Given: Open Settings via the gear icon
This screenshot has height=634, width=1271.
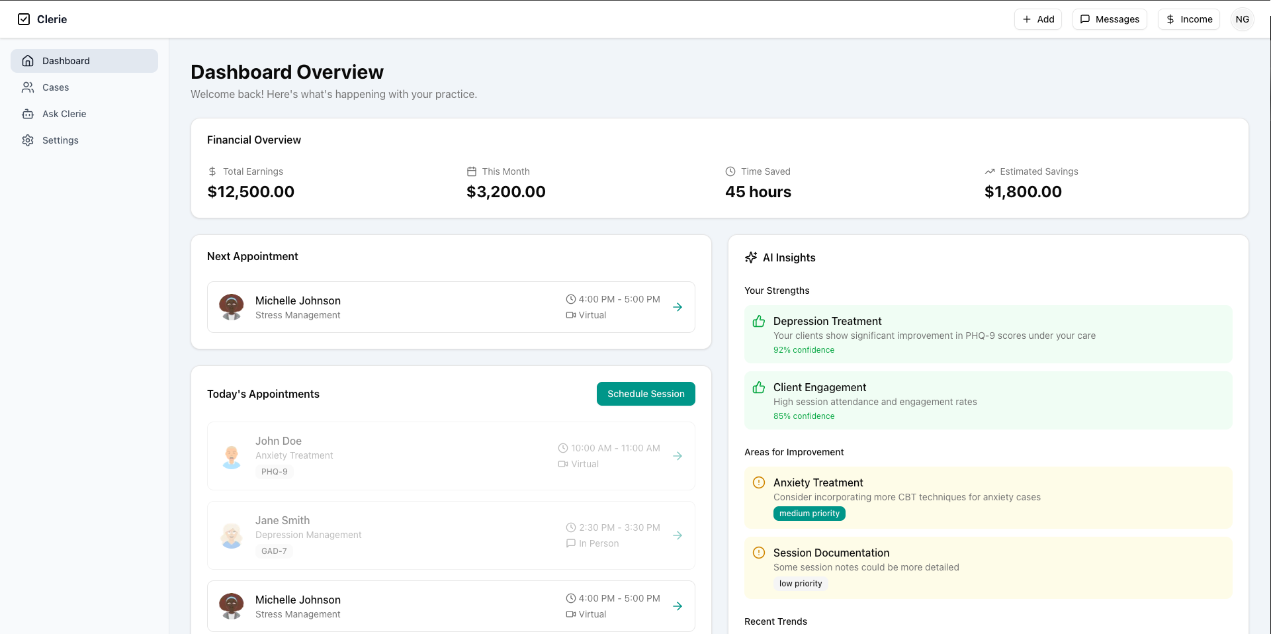Looking at the screenshot, I should pyautogui.click(x=27, y=140).
